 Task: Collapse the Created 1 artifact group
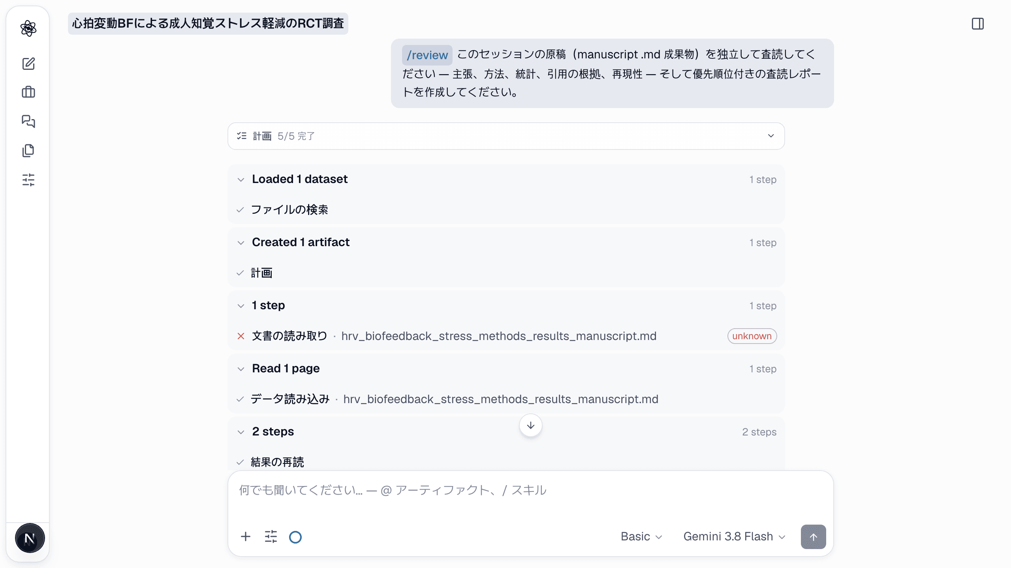241,243
